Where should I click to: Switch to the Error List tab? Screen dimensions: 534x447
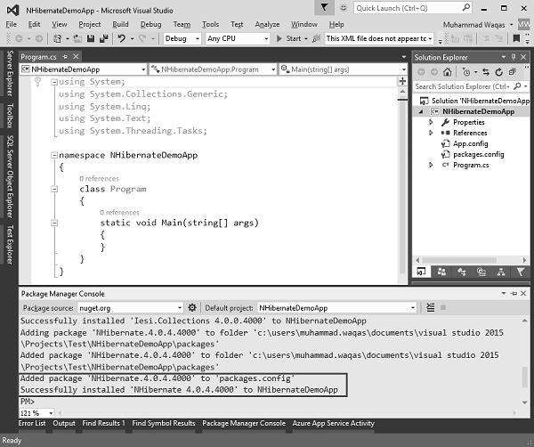pyautogui.click(x=32, y=423)
